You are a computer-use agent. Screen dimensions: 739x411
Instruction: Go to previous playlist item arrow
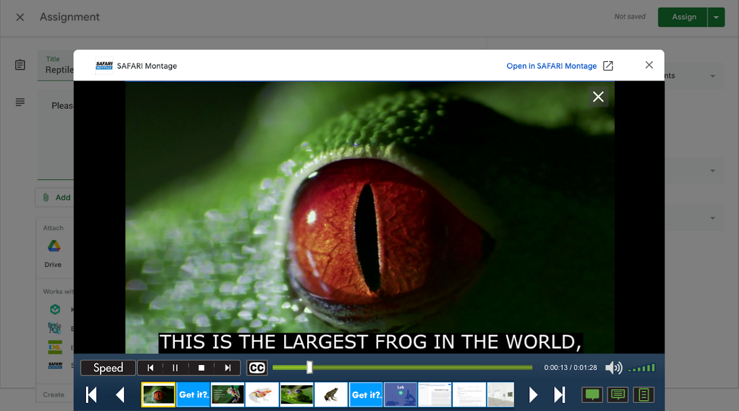pos(120,395)
